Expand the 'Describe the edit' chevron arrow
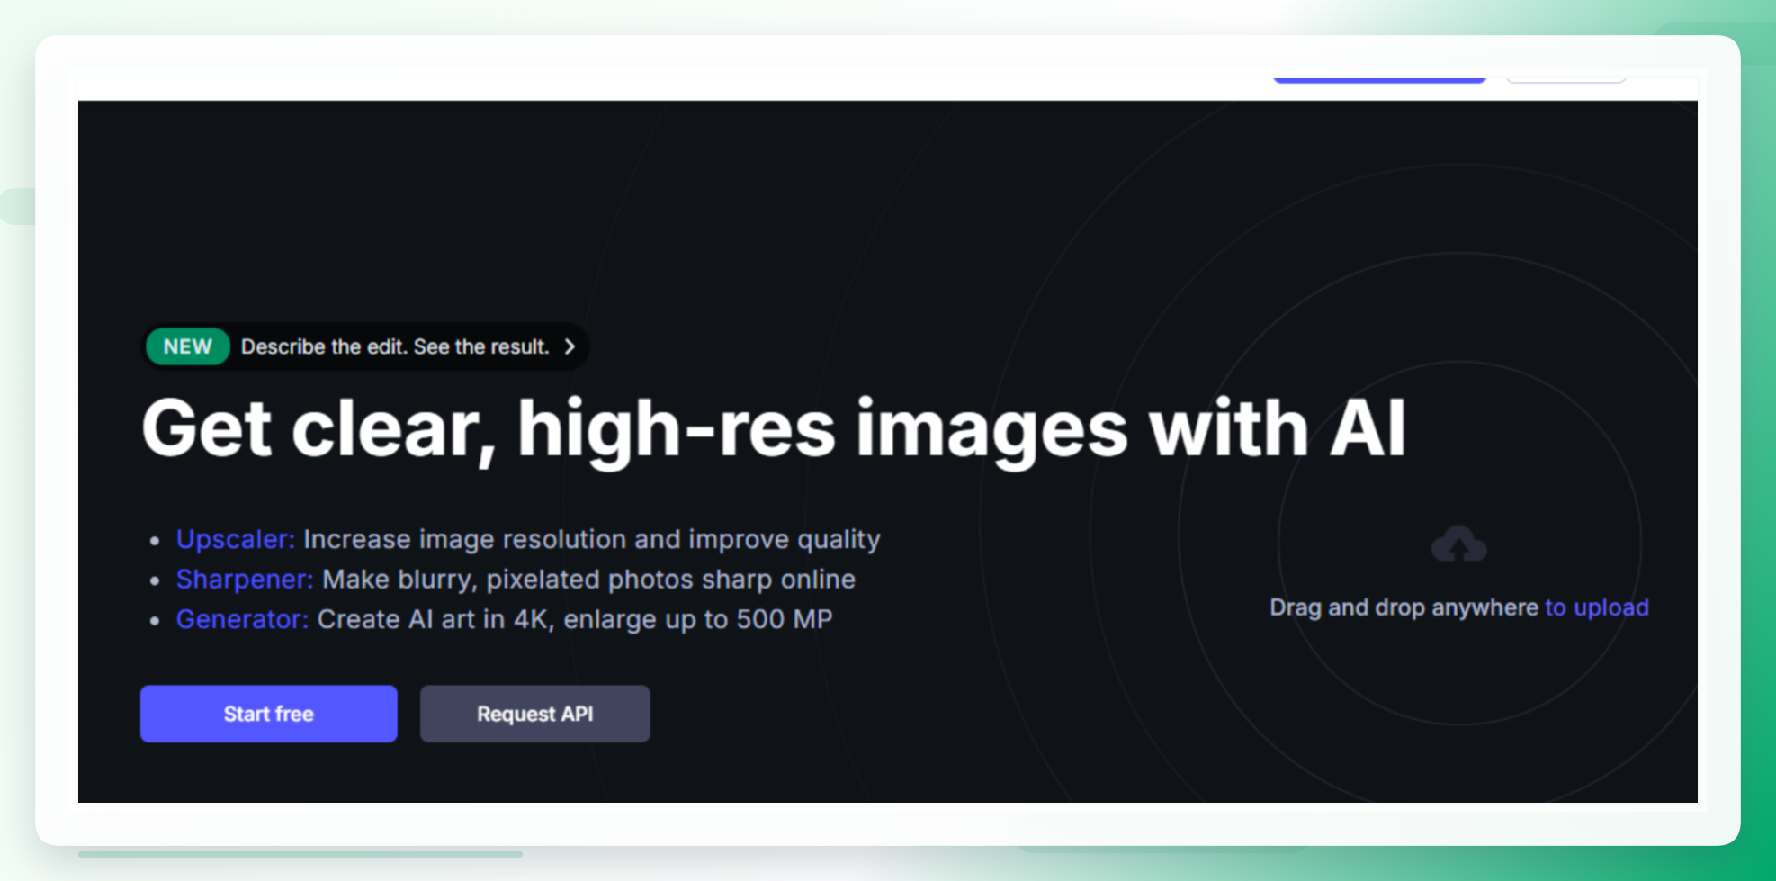This screenshot has width=1776, height=881. [x=570, y=346]
